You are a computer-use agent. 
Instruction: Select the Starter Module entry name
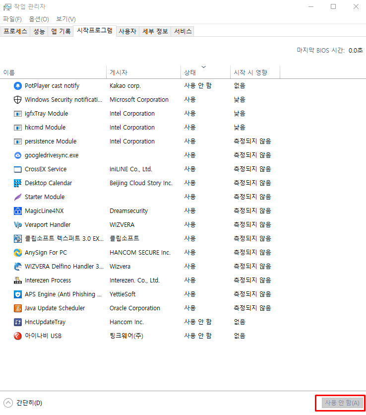45,197
